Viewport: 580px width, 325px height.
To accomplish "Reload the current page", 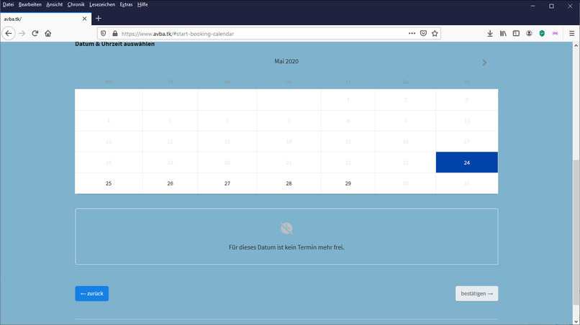I will coord(35,33).
